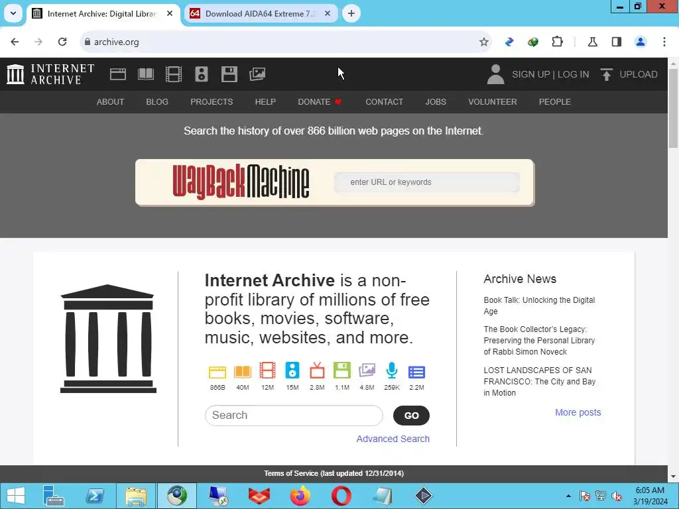This screenshot has width=679, height=509.
Task: Open the ABOUT menu item
Action: [x=111, y=101]
